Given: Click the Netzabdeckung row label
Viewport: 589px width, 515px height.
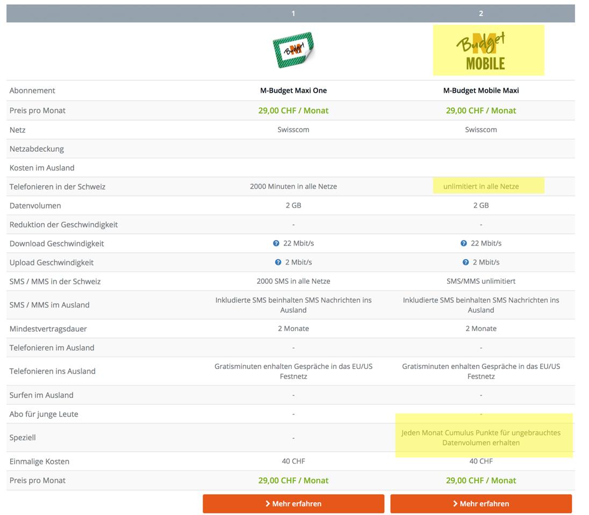Looking at the screenshot, I should pyautogui.click(x=37, y=149).
